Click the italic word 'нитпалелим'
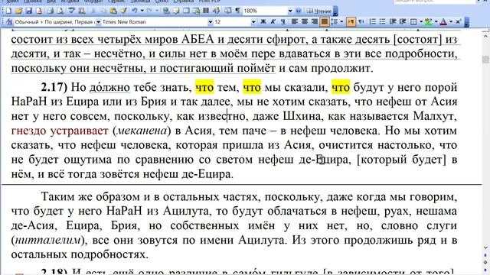Viewport: 490px width, 275px height. [x=47, y=240]
